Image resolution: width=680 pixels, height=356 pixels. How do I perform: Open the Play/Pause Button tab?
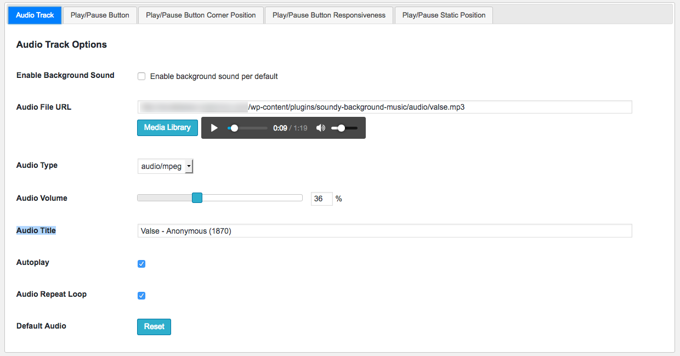coord(100,15)
